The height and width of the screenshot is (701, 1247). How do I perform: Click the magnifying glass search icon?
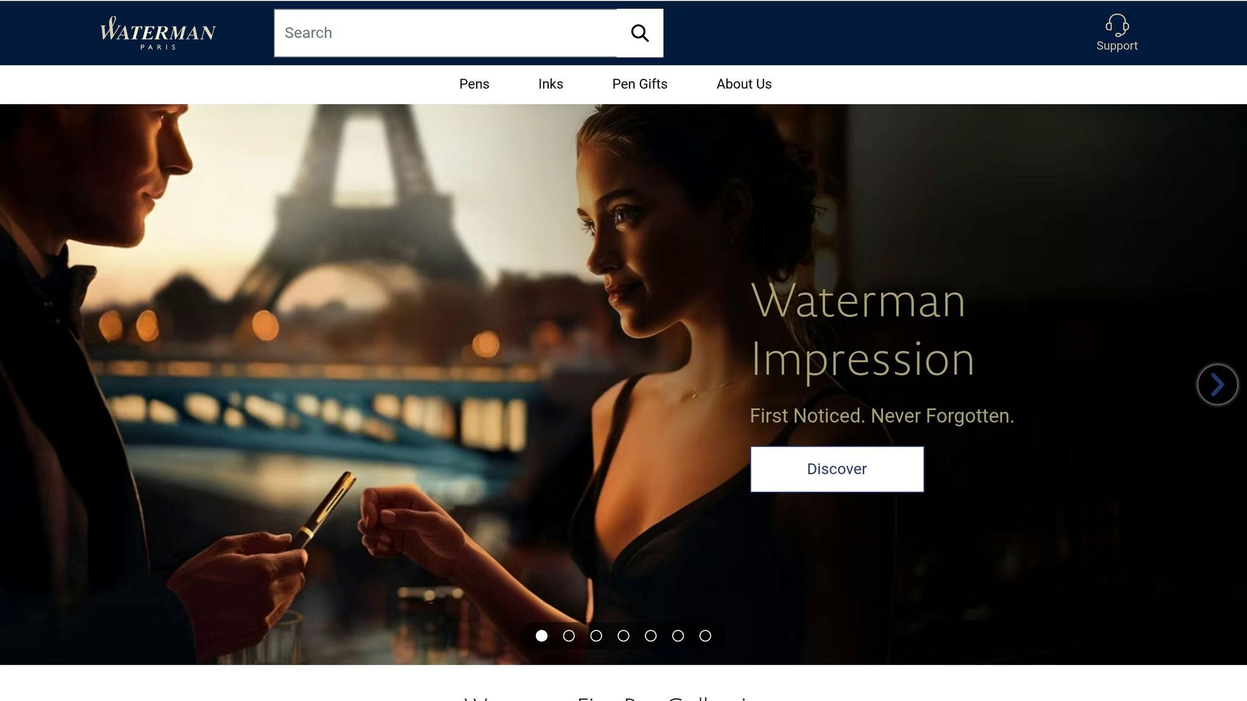639,33
